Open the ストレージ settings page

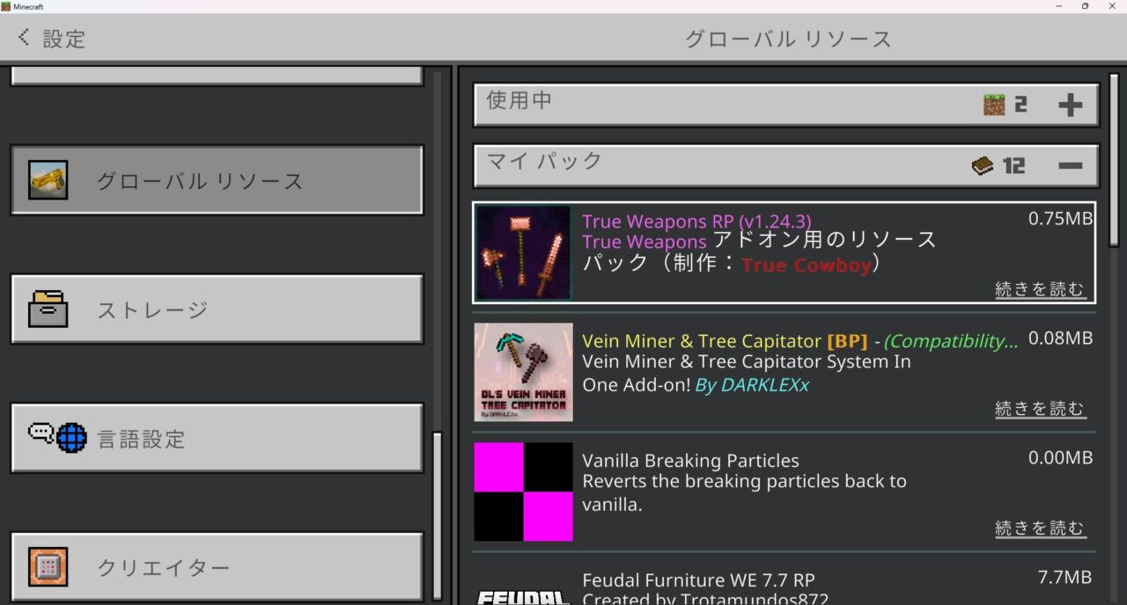[x=216, y=310]
